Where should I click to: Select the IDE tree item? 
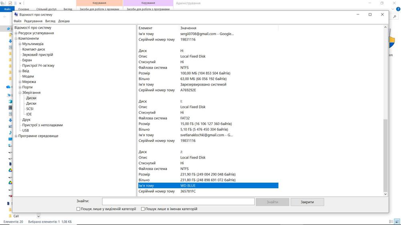point(29,114)
